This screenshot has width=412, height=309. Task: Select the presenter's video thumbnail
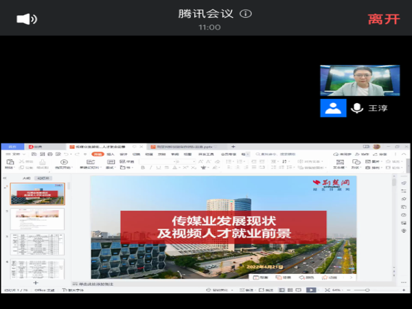point(360,80)
